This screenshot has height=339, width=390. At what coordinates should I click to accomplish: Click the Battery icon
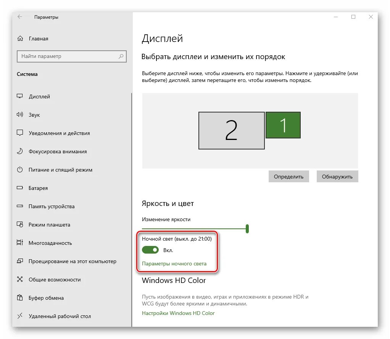pyautogui.click(x=19, y=188)
